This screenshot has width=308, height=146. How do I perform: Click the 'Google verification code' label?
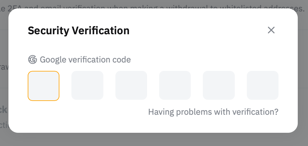pyautogui.click(x=85, y=60)
